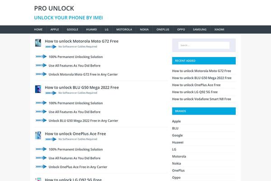Go to the HOME menu item
The image size is (271, 181).
[x=38, y=29]
